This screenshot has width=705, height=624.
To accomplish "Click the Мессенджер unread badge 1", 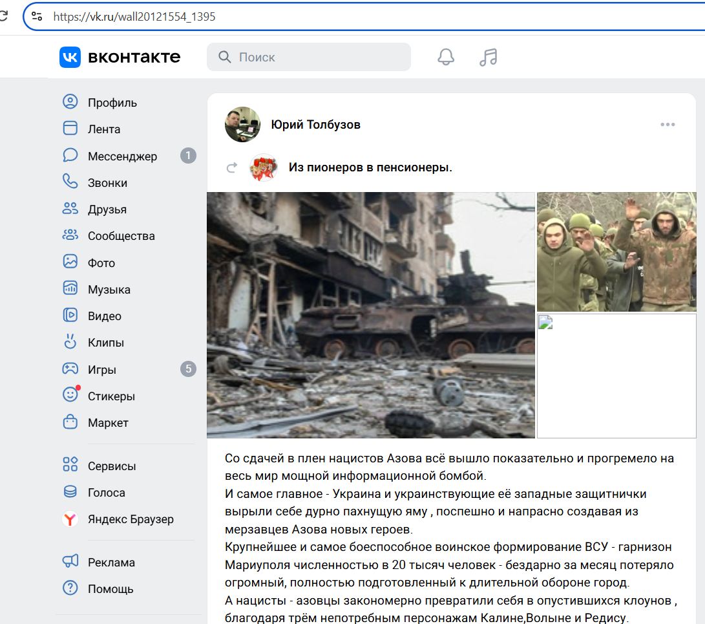I will click(x=188, y=156).
